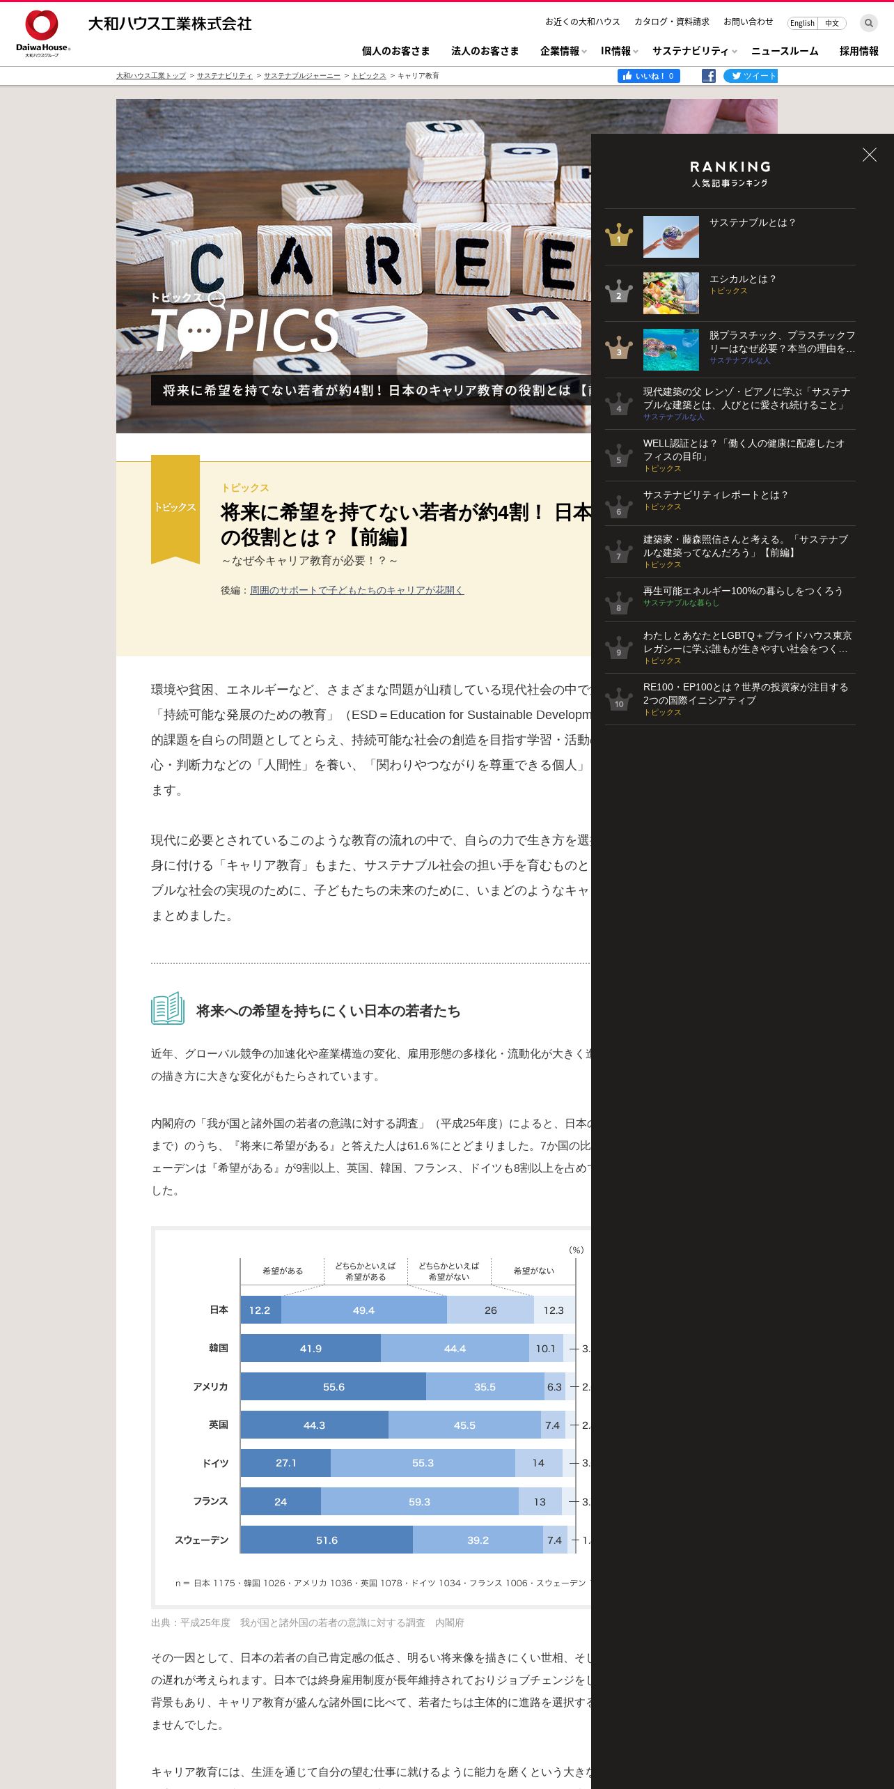Click the open book section icon
894x1789 pixels.
tap(168, 1008)
